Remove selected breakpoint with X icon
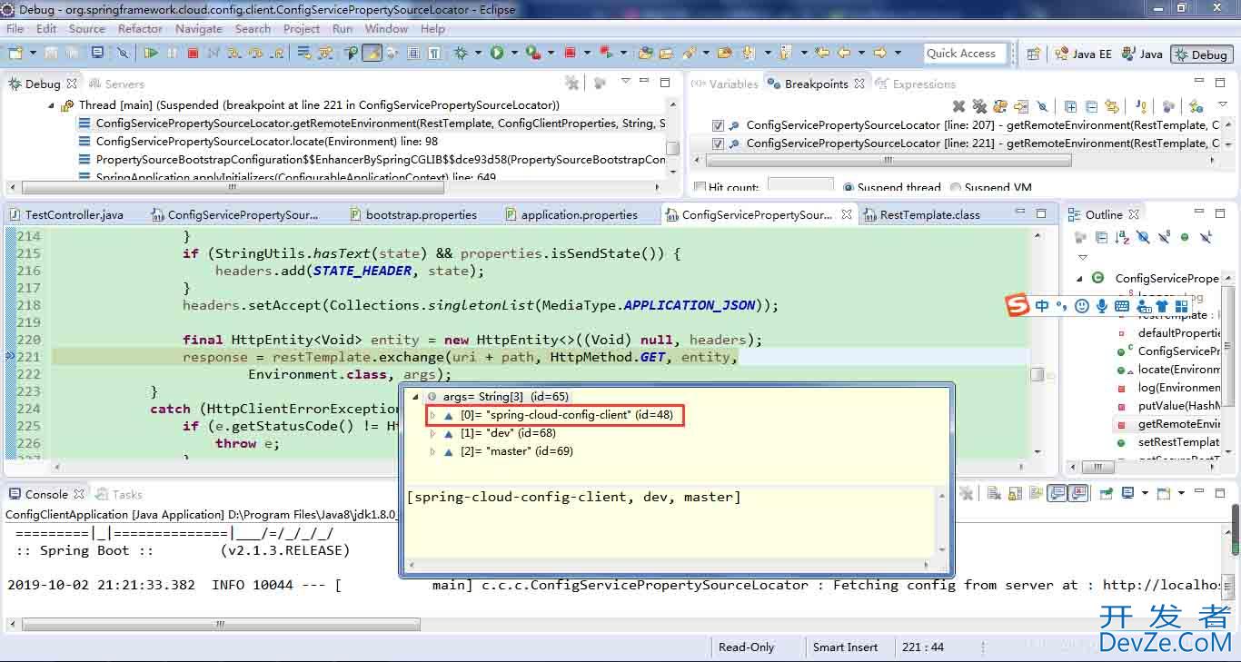The width and height of the screenshot is (1241, 662). 958,106
